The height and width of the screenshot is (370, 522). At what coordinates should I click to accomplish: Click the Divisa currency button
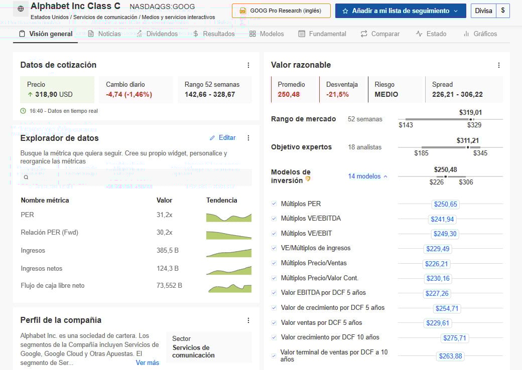[483, 11]
